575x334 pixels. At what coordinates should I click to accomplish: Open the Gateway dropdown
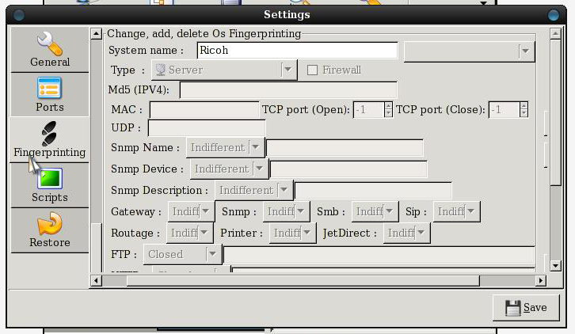click(x=191, y=211)
